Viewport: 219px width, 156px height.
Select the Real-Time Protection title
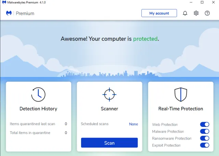tap(180, 109)
